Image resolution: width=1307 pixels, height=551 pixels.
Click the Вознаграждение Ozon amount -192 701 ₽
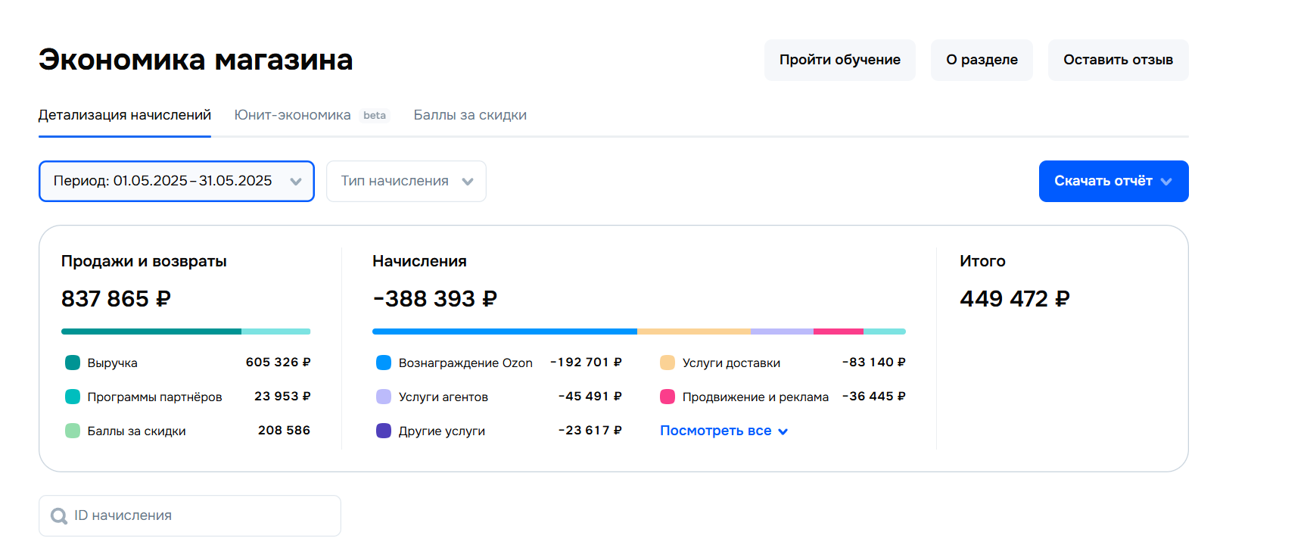click(x=586, y=363)
